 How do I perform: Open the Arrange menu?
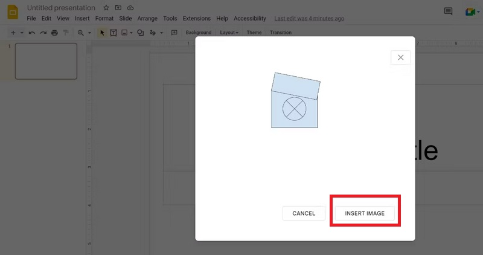click(147, 18)
